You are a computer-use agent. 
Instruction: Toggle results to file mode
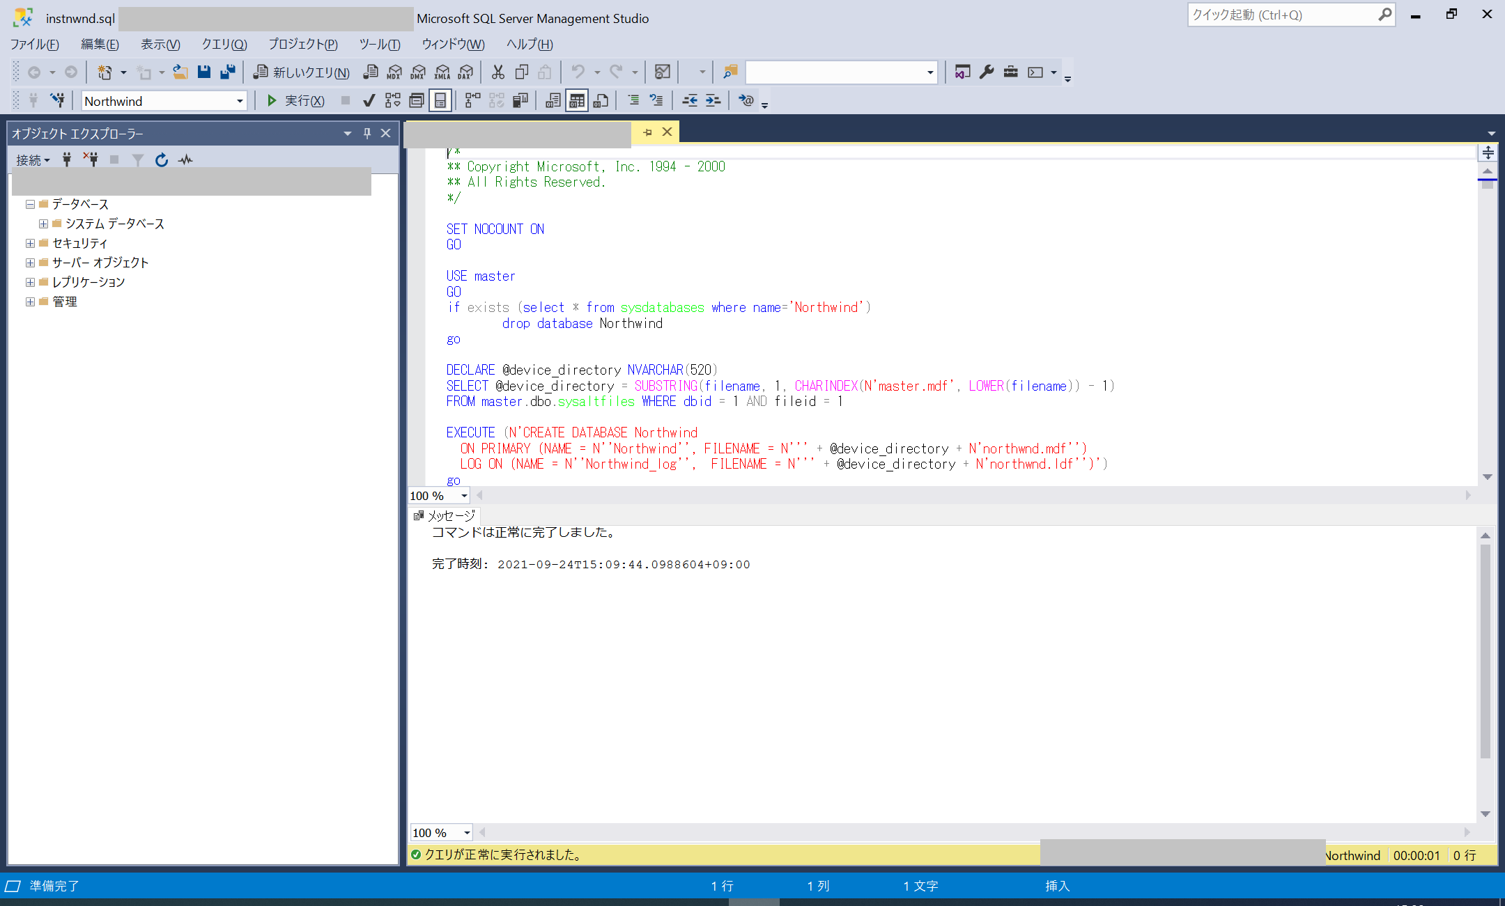pyautogui.click(x=601, y=100)
